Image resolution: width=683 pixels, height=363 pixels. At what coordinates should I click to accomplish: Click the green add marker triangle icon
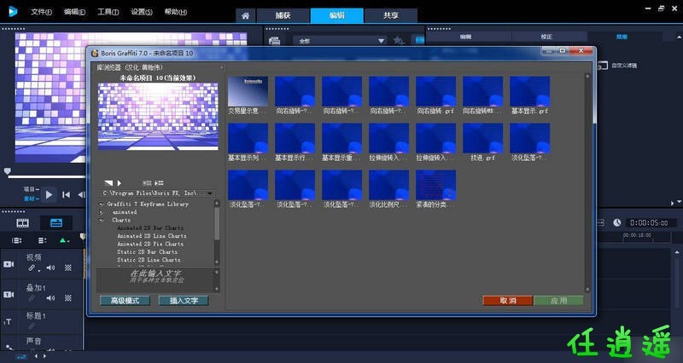pos(64,240)
